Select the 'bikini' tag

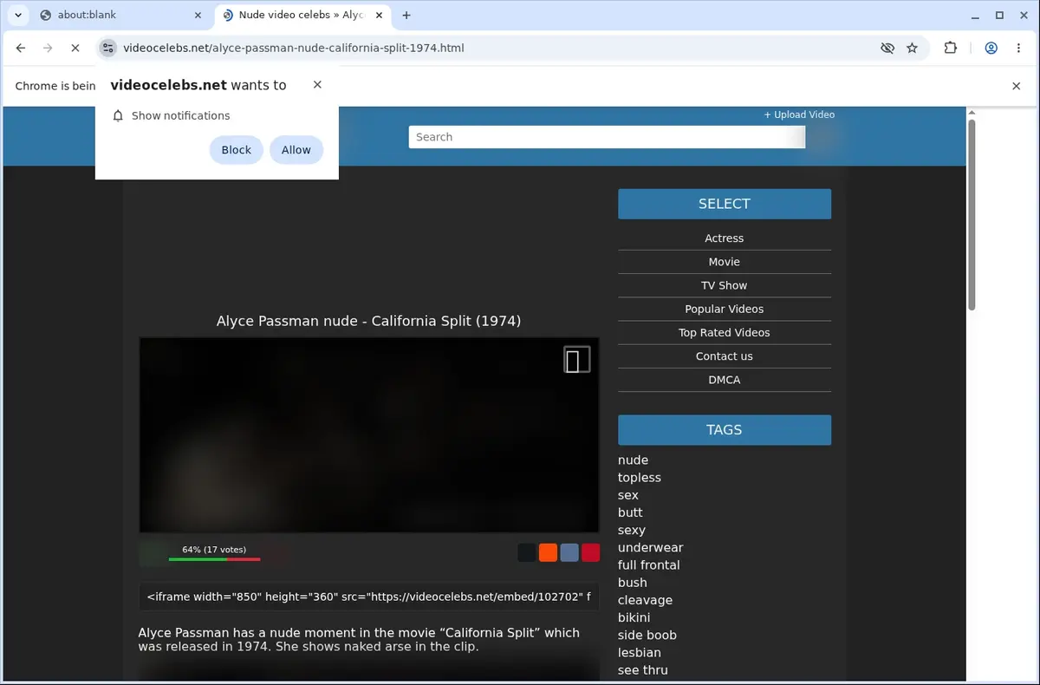point(634,617)
